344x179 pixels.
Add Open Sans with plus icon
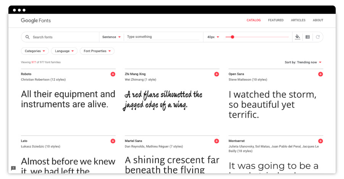tap(321, 74)
